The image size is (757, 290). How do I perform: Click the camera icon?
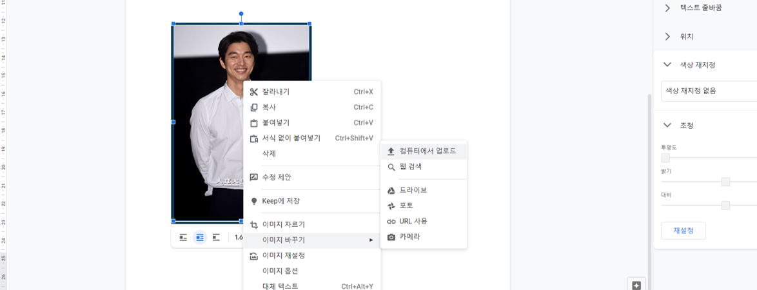[391, 237]
